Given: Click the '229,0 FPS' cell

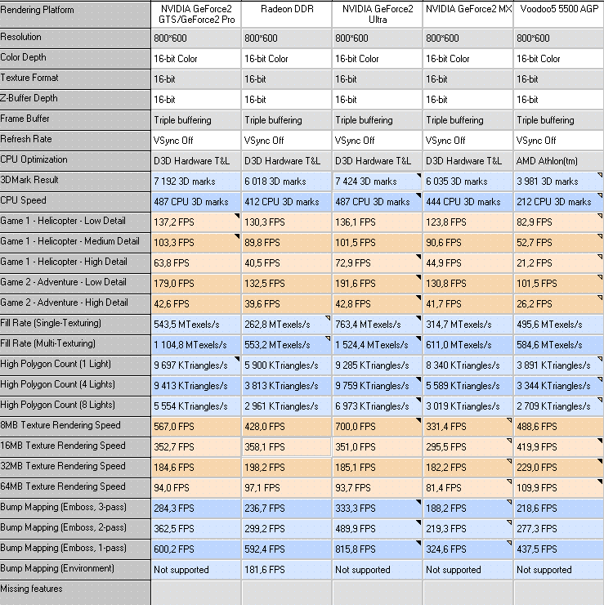Looking at the screenshot, I should [x=559, y=468].
